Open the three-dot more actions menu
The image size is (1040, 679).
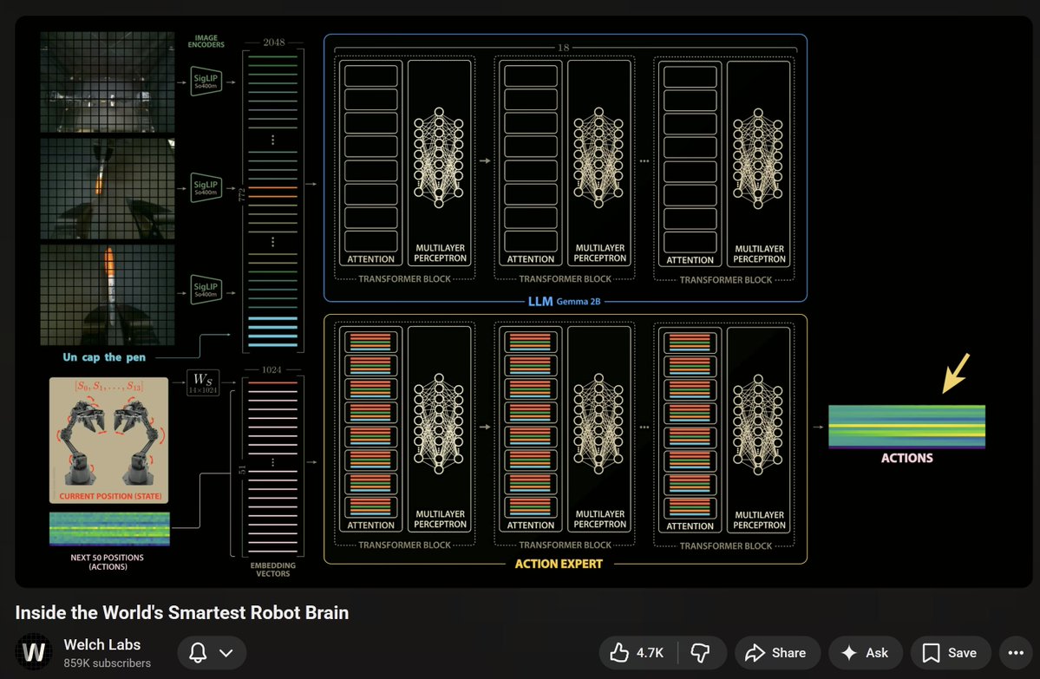tap(1016, 653)
